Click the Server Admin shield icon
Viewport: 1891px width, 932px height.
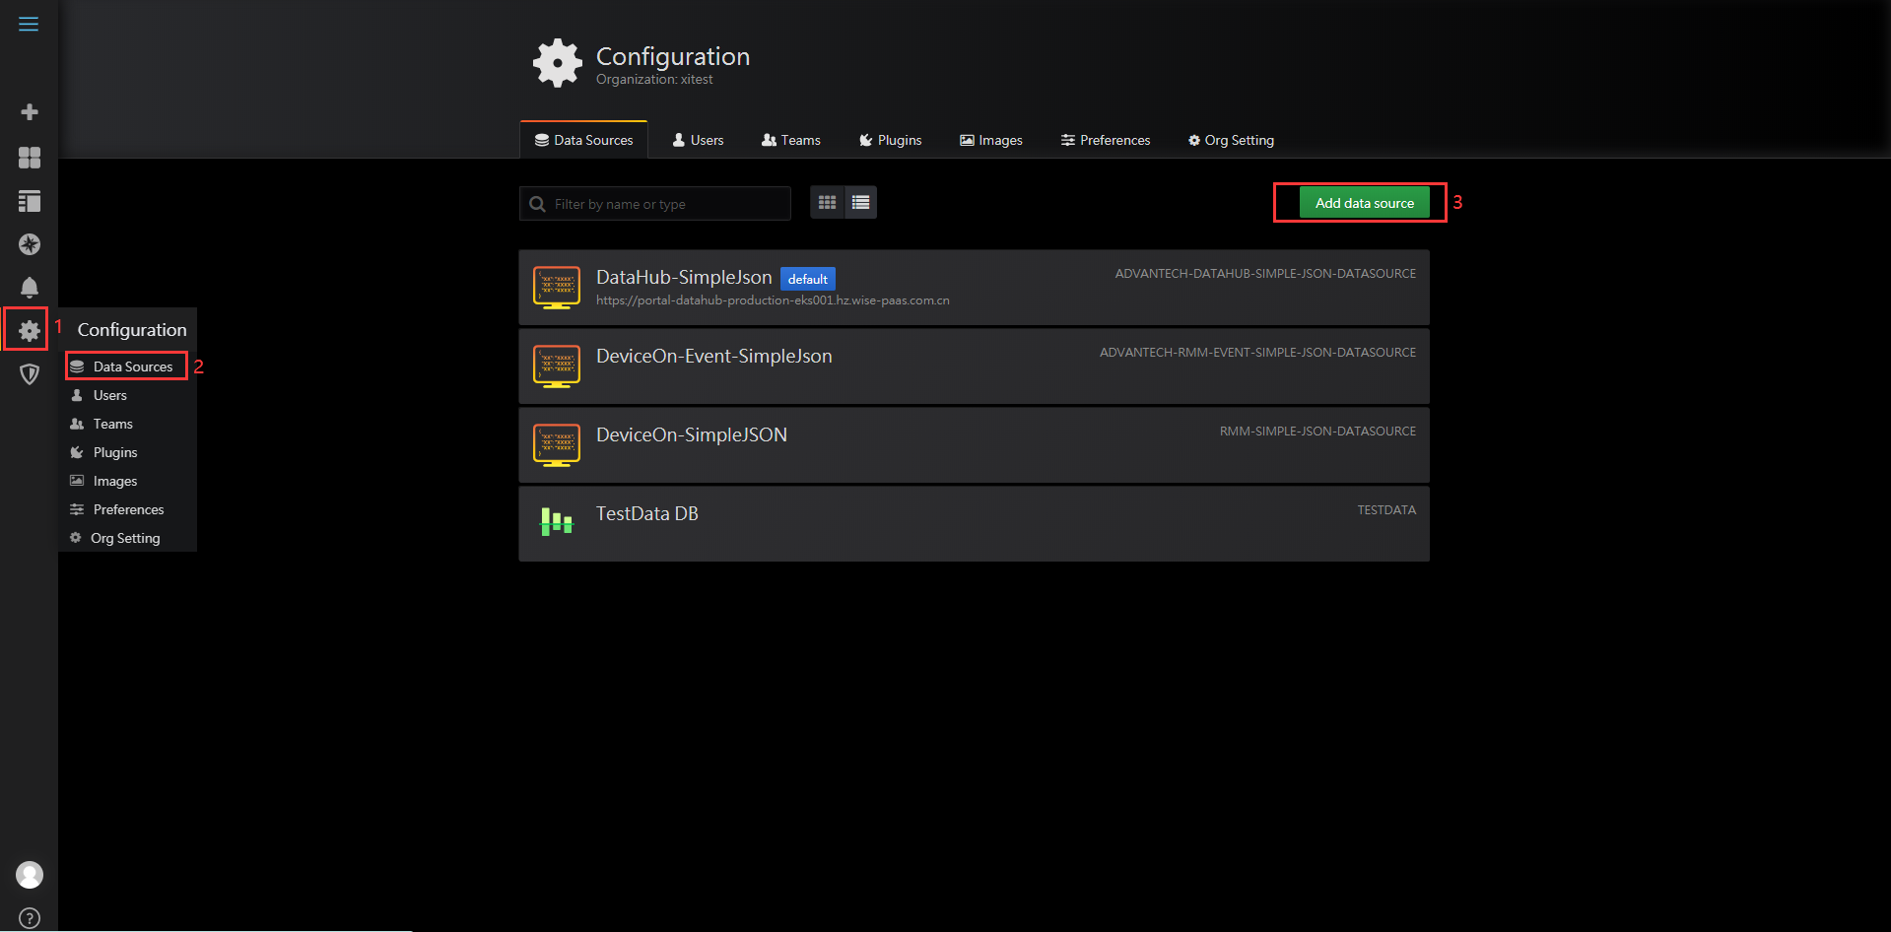29,374
